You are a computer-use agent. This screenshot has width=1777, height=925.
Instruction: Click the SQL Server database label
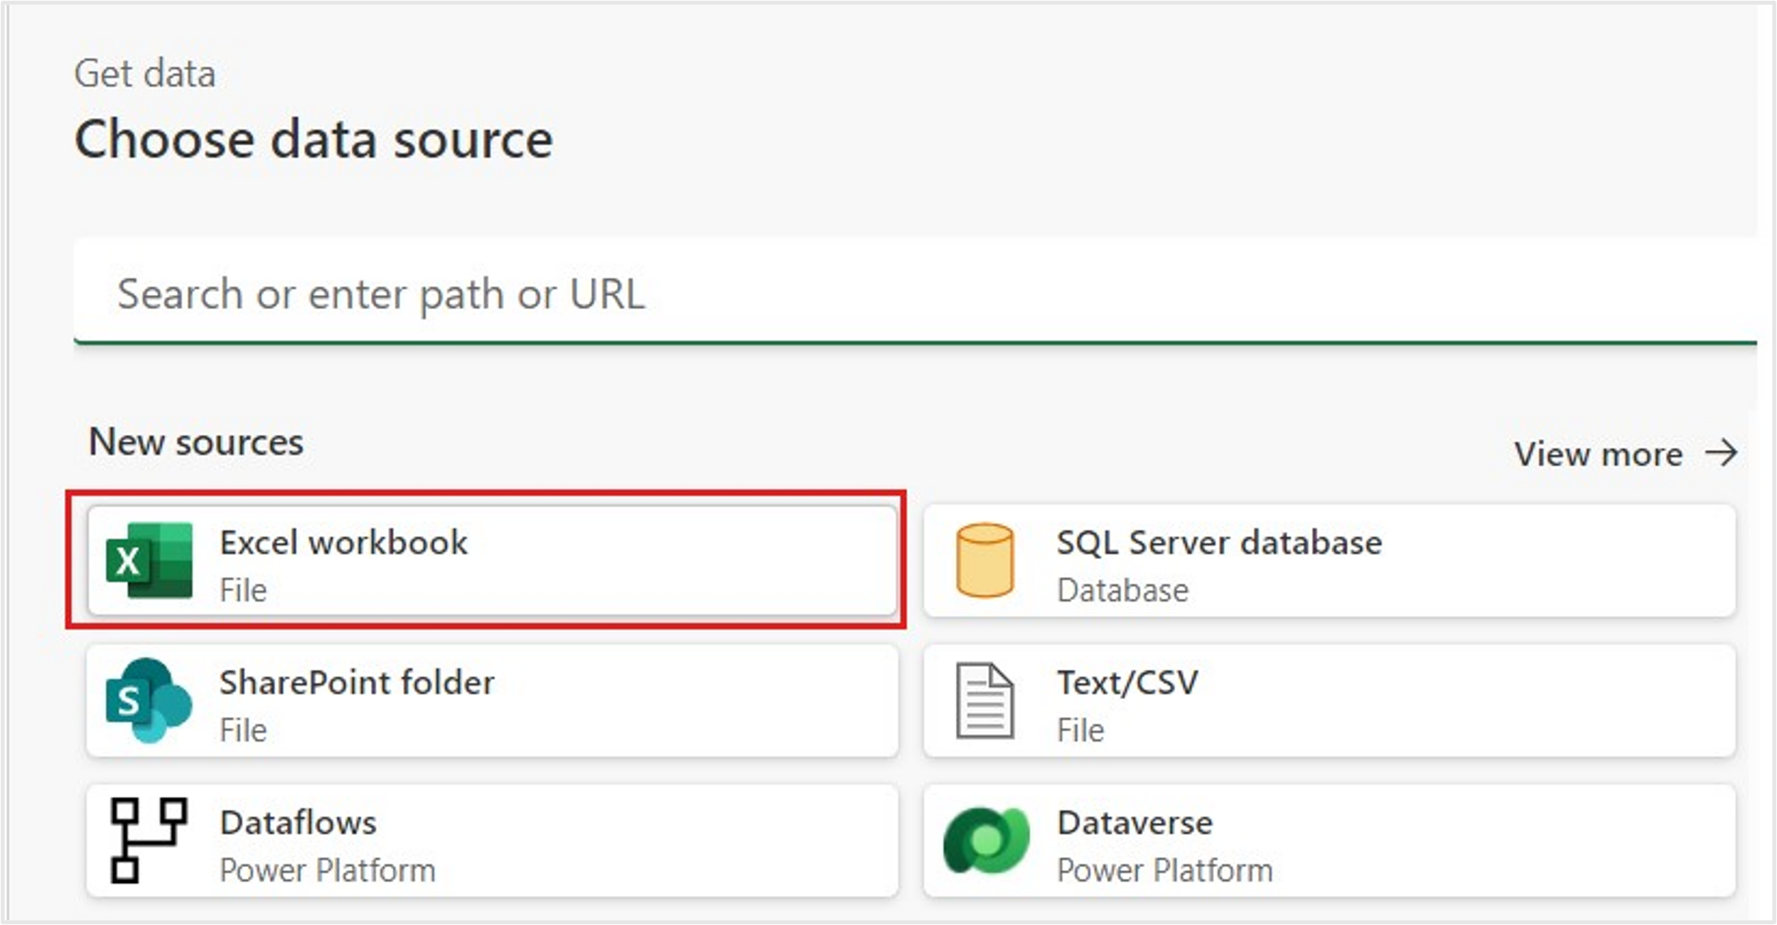coord(1219,543)
